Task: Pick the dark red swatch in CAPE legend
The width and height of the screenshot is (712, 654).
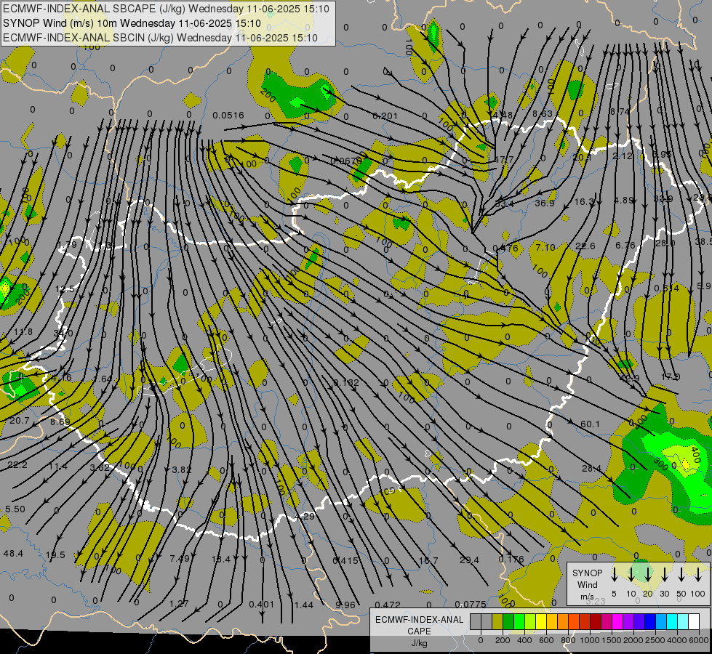Action: [596, 621]
